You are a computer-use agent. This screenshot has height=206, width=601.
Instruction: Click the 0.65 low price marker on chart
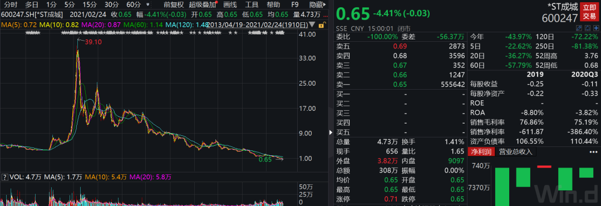(265, 159)
